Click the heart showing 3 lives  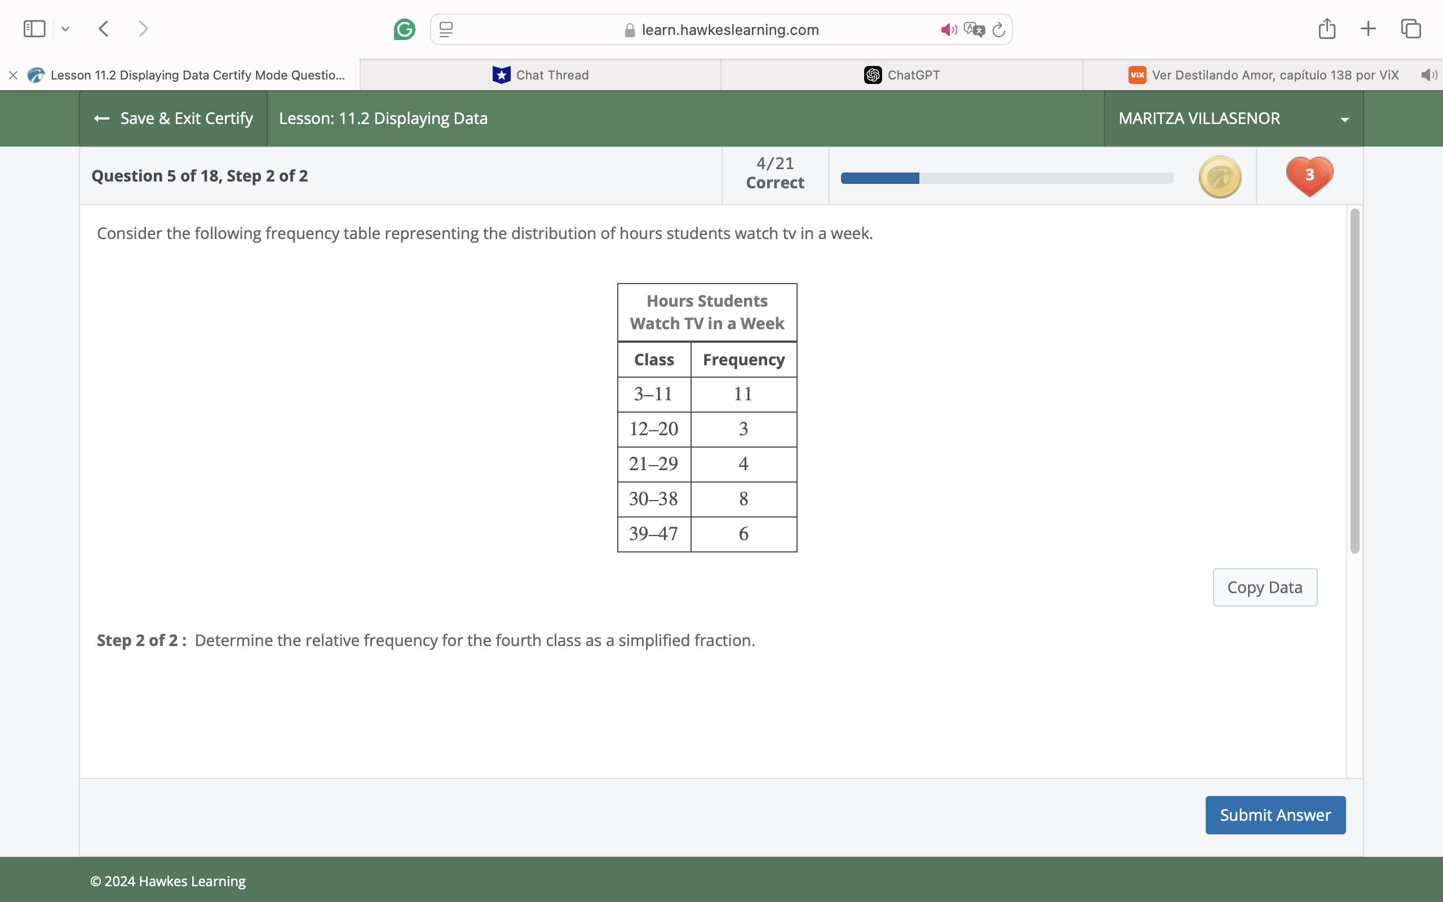1308,175
